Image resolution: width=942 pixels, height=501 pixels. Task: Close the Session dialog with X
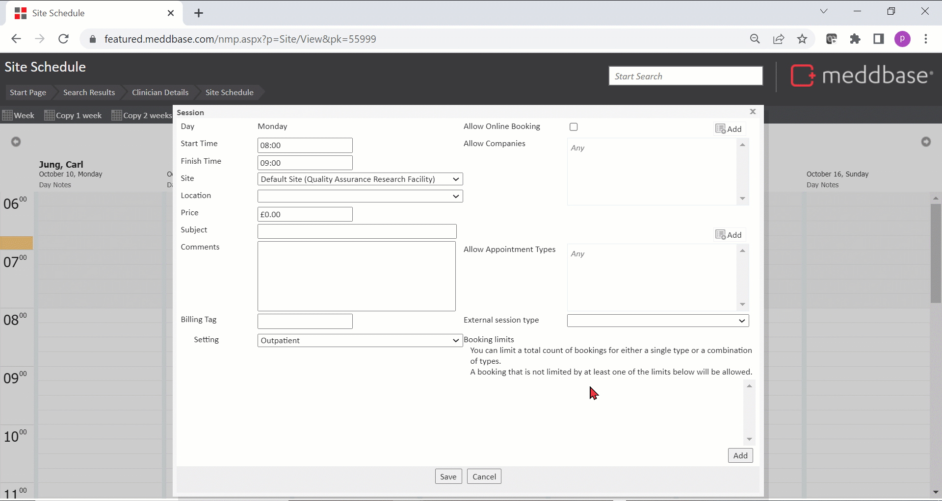click(x=753, y=112)
